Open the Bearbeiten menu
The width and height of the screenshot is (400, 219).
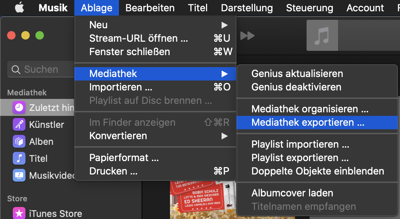[150, 8]
